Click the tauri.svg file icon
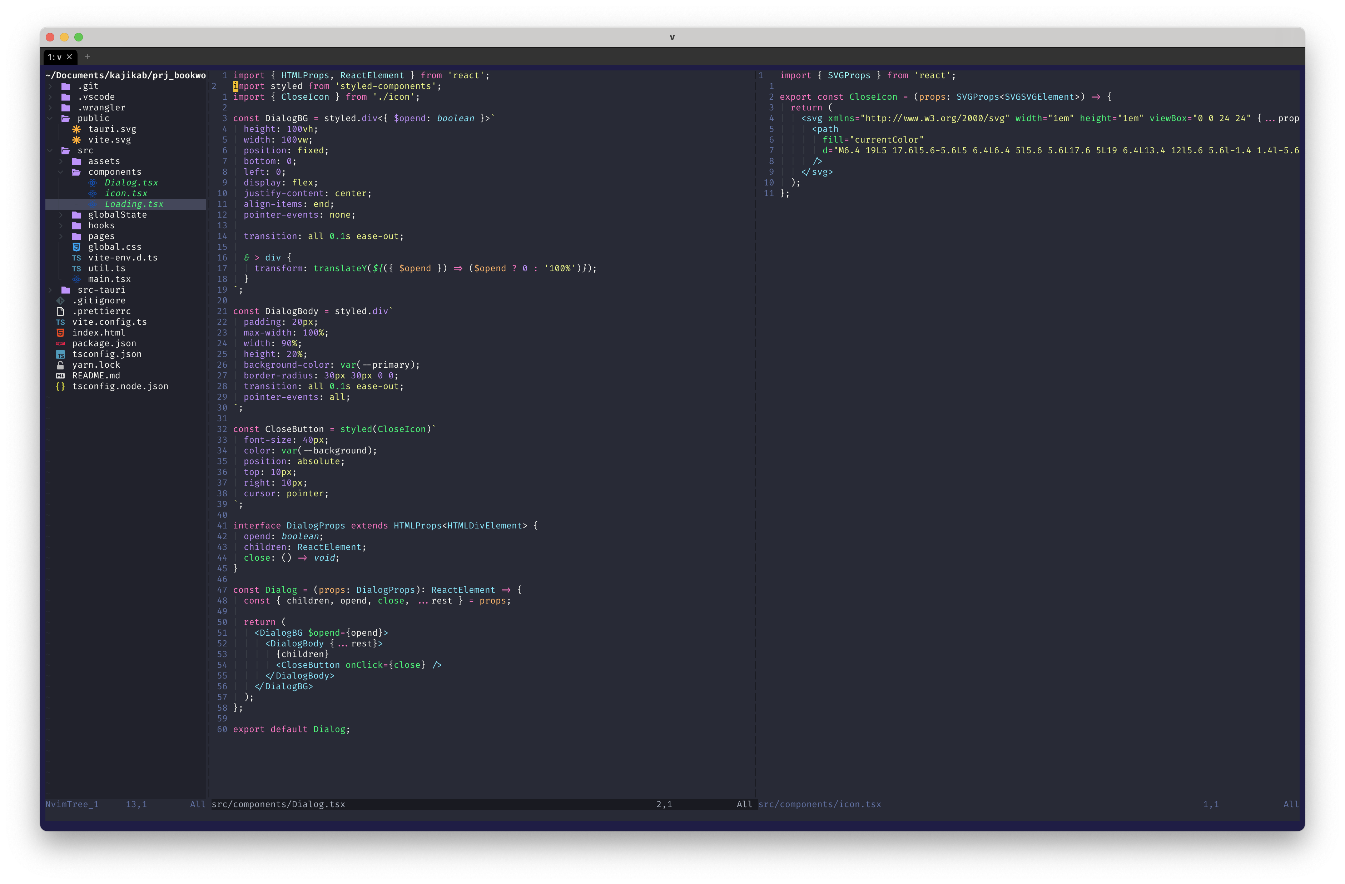 76,129
